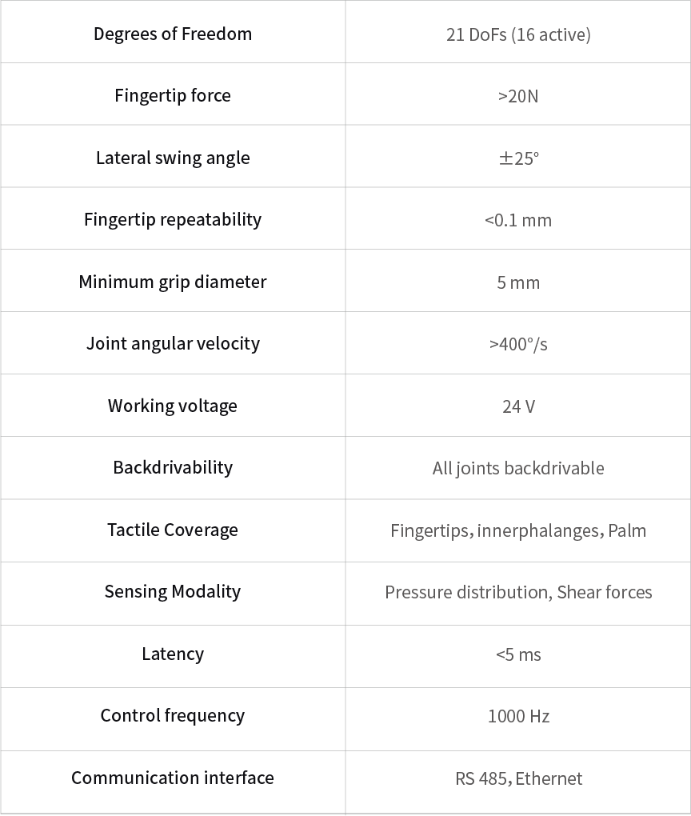Screen dimensions: 691x816
Task: Click the <5 ms latency value
Action: tap(518, 654)
